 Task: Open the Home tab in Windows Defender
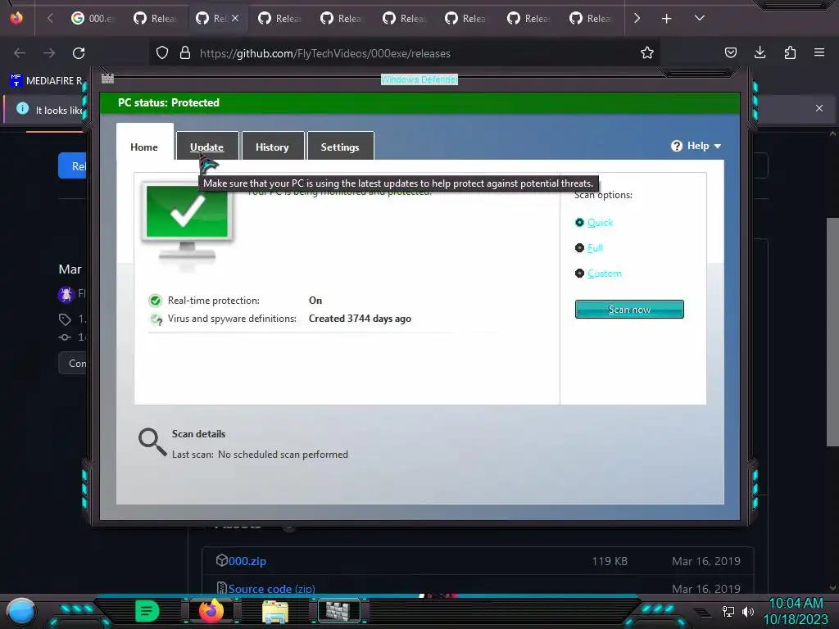(x=144, y=147)
